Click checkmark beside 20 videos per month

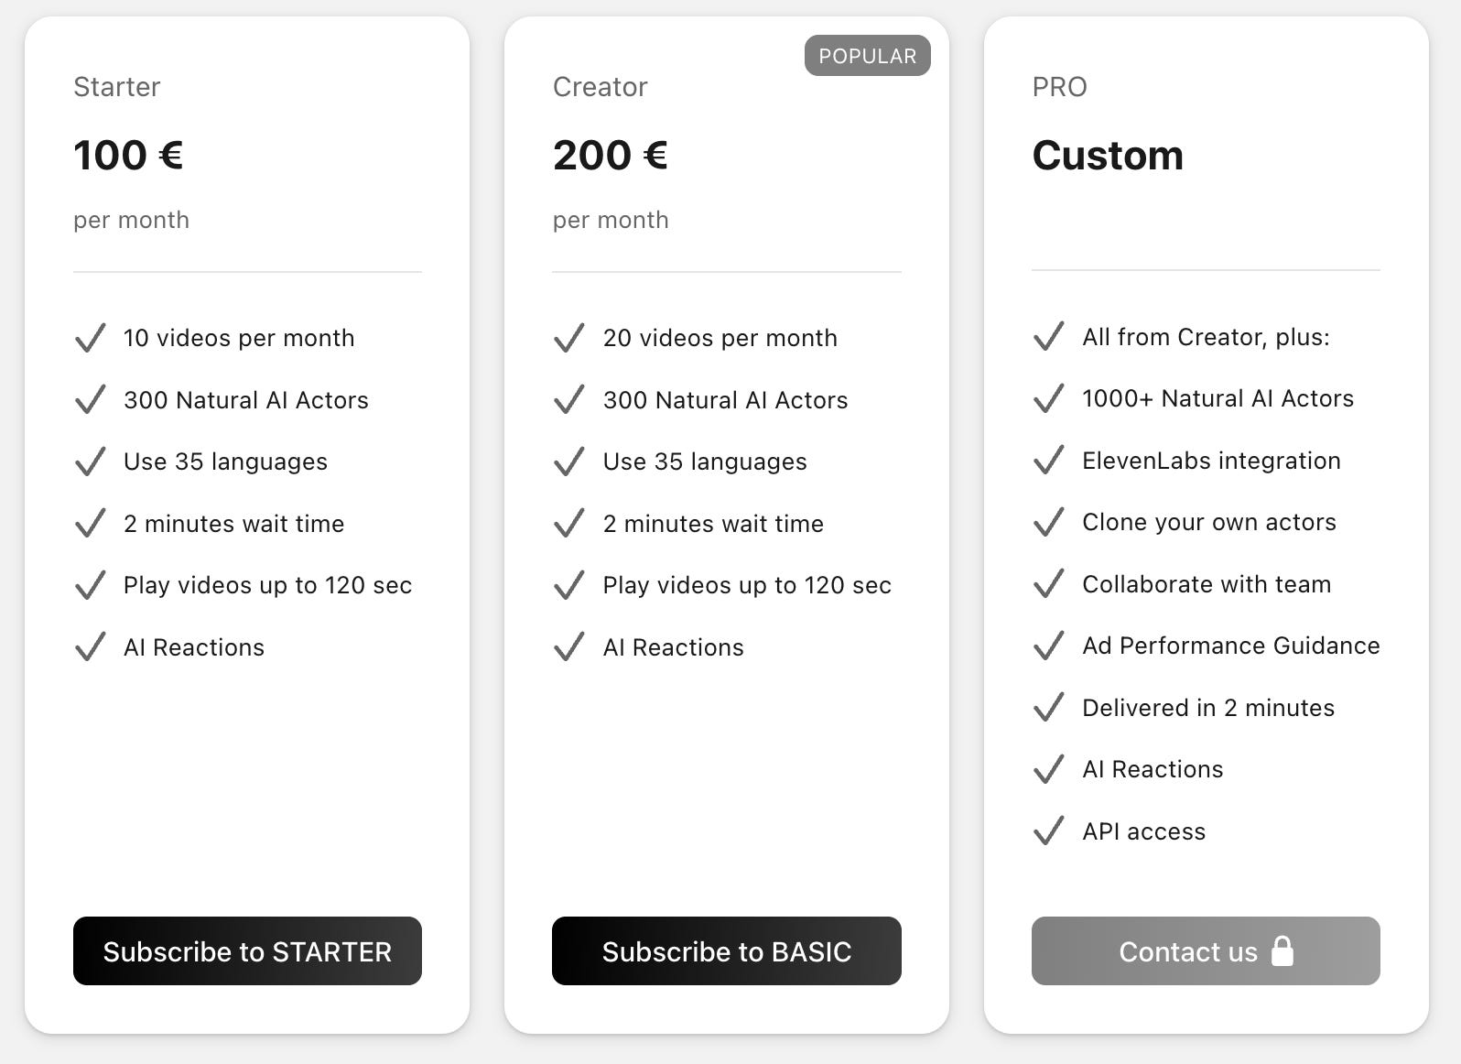pos(568,338)
